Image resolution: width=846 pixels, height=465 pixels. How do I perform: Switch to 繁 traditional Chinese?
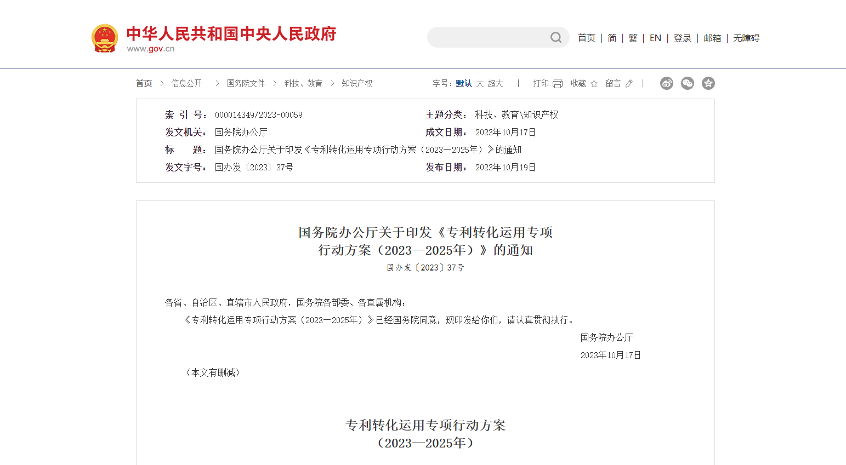[633, 38]
